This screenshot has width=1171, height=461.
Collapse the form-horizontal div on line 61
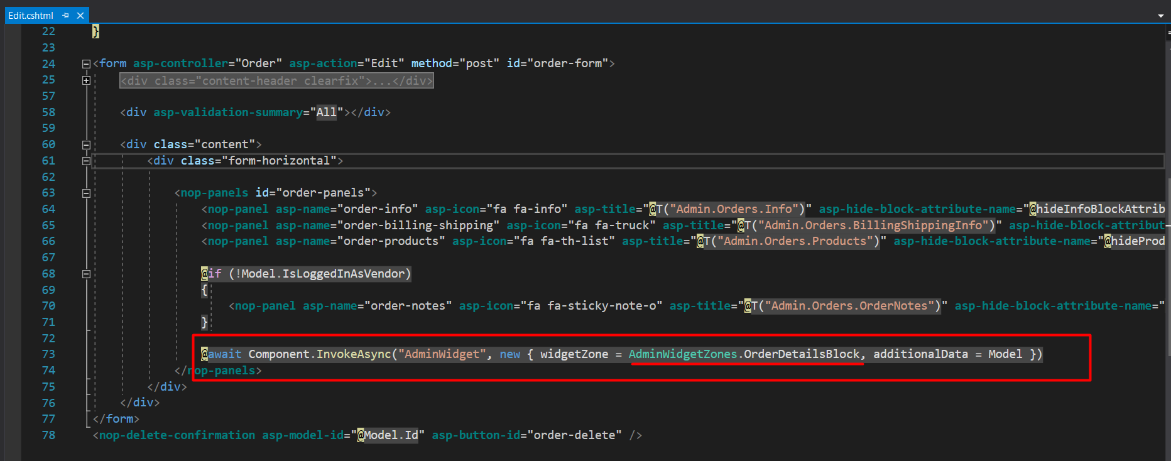86,161
